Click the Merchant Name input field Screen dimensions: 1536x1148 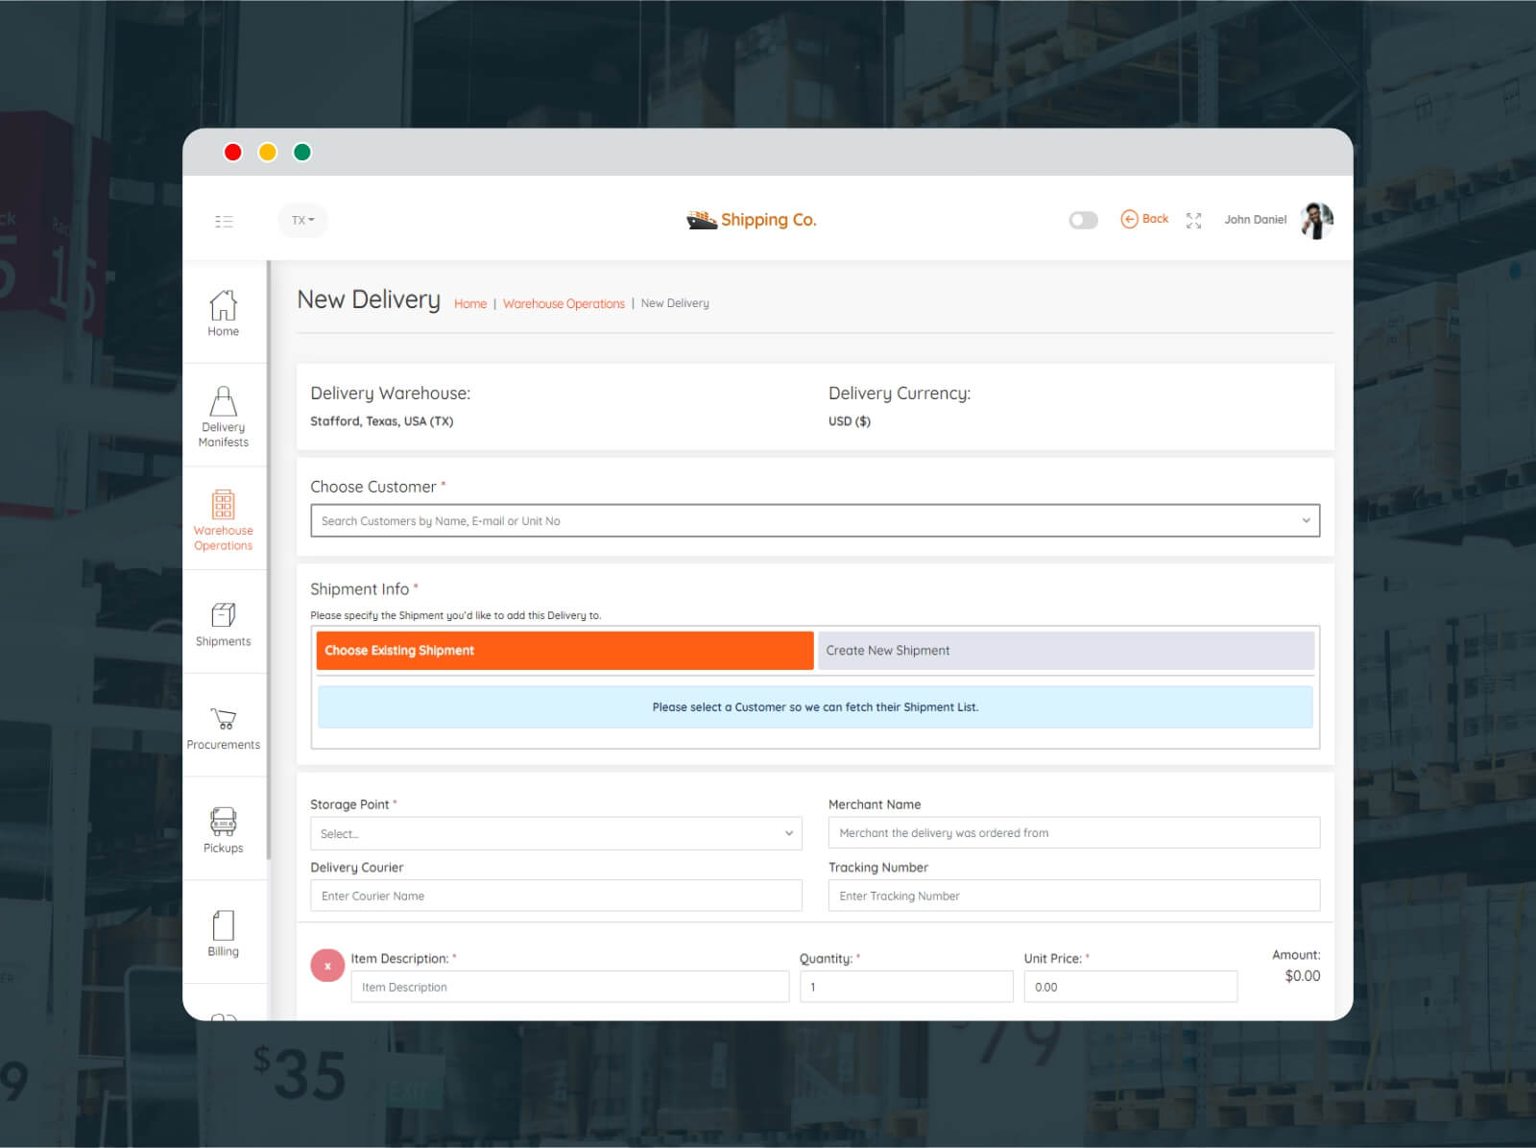1074,832
